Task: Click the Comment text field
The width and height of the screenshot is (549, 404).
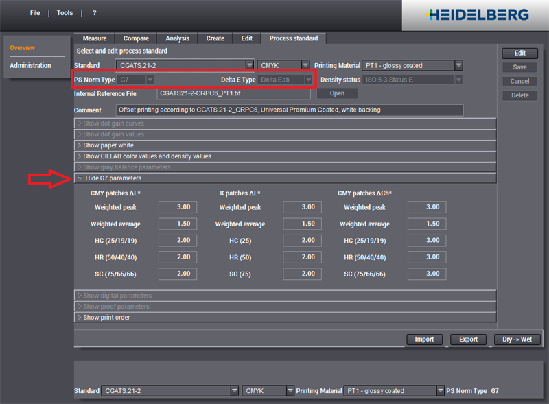Action: [x=290, y=110]
